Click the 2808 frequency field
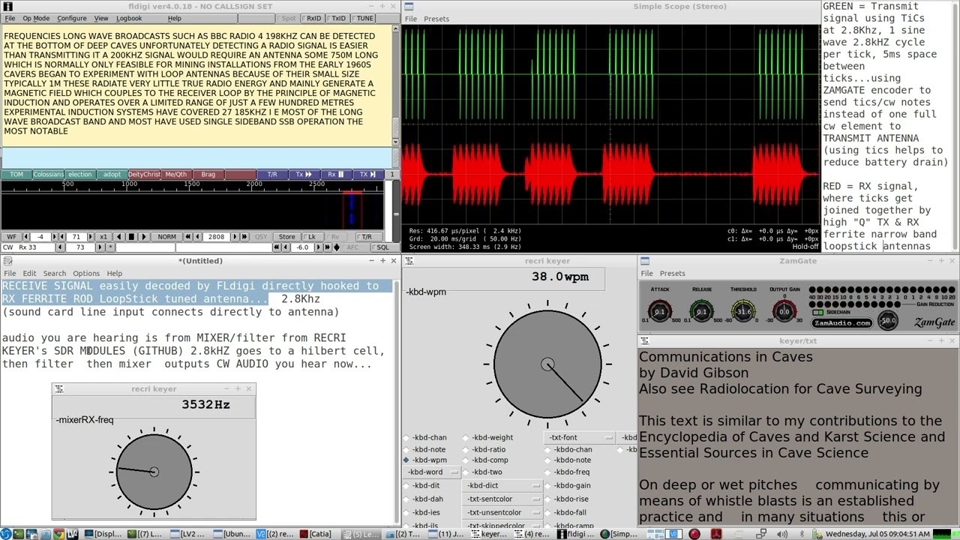Image resolution: width=960 pixels, height=540 pixels. click(217, 237)
